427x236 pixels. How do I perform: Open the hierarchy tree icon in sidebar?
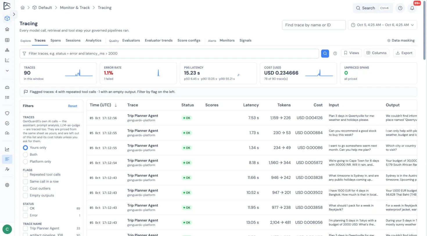click(7, 50)
